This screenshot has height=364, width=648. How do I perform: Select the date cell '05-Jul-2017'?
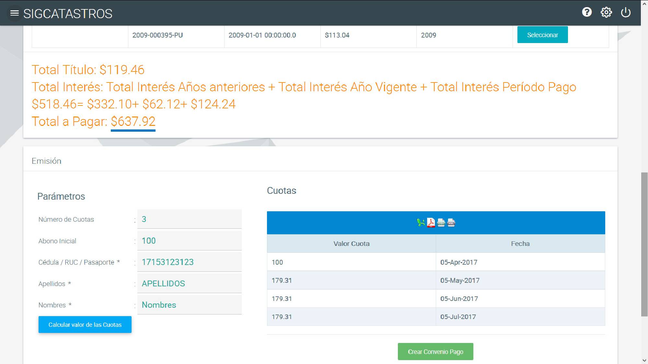(x=520, y=316)
